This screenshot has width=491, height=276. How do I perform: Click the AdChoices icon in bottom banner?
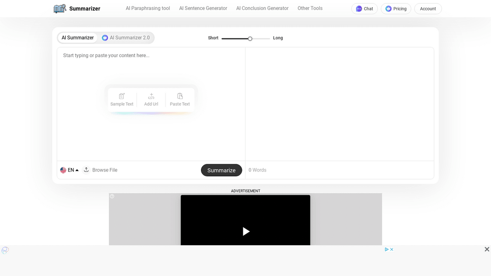coord(387,249)
